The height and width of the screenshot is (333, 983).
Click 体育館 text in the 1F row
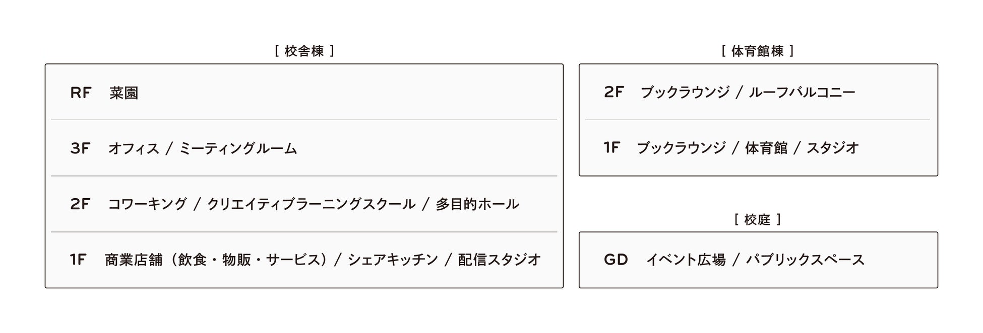[766, 148]
